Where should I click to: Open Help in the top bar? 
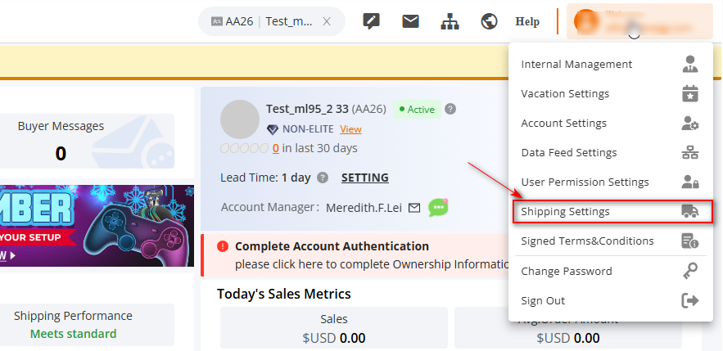527,21
